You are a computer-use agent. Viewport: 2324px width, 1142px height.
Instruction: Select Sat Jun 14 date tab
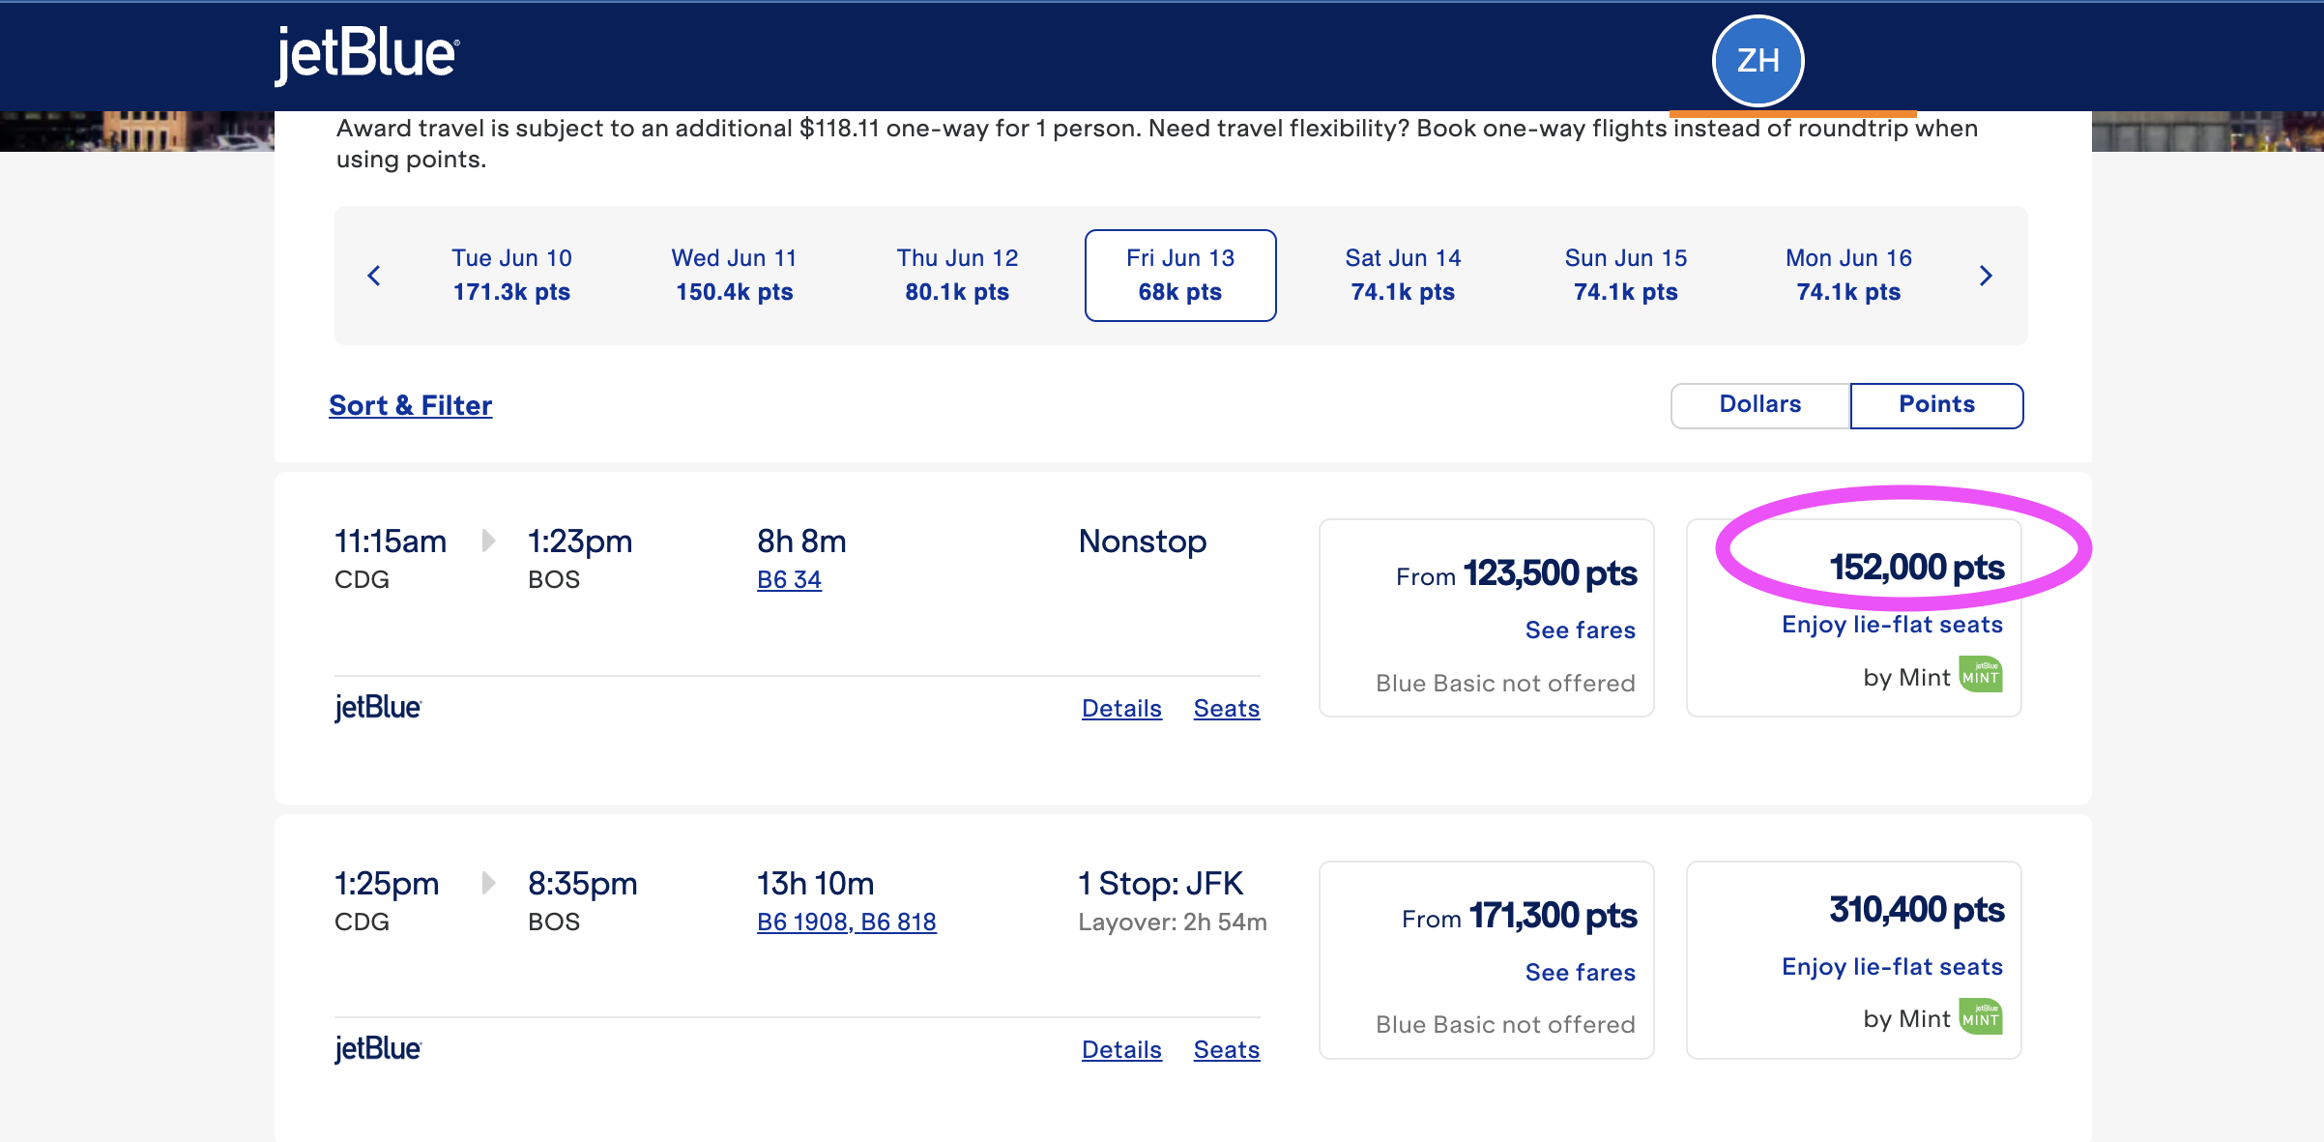click(x=1403, y=276)
